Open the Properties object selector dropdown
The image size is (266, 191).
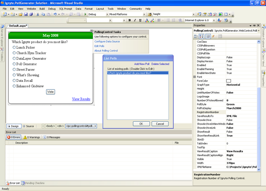259,31
